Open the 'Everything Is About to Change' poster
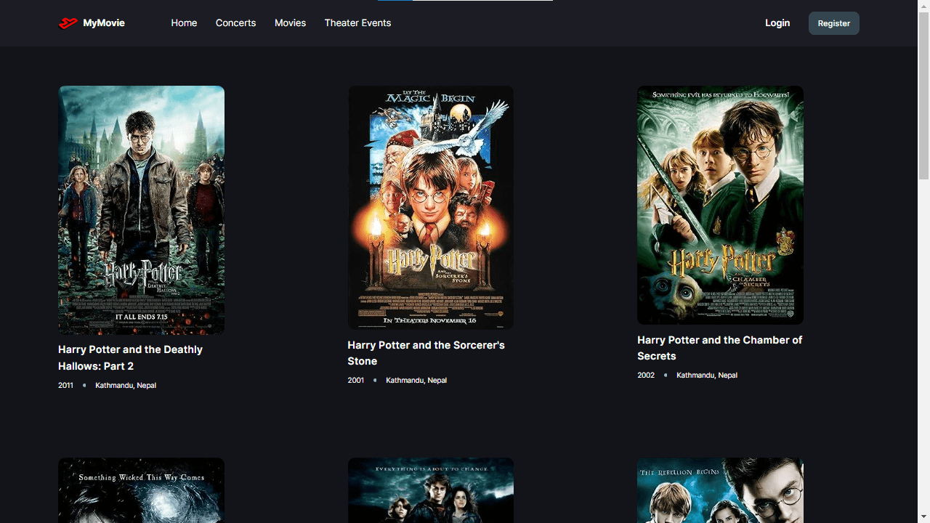 (430, 490)
